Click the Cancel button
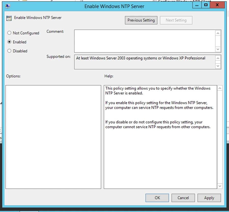229x212 pixels. coord(183,198)
